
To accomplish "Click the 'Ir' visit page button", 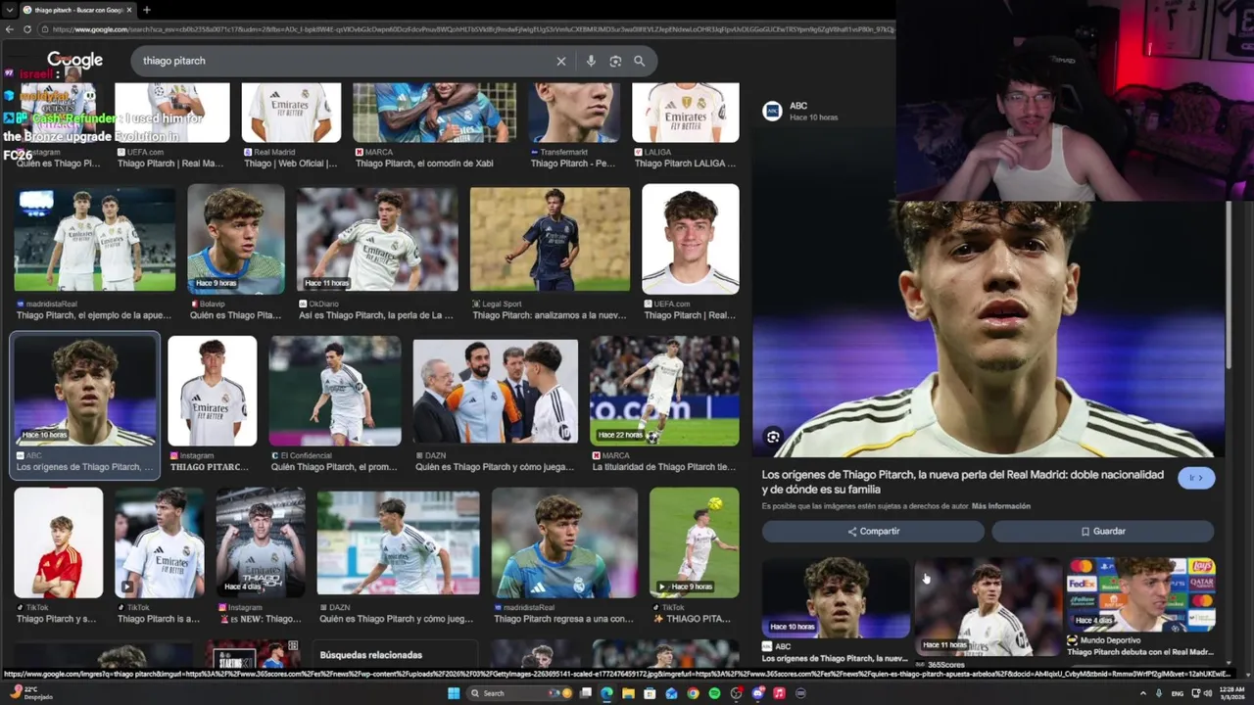I will click(1197, 478).
